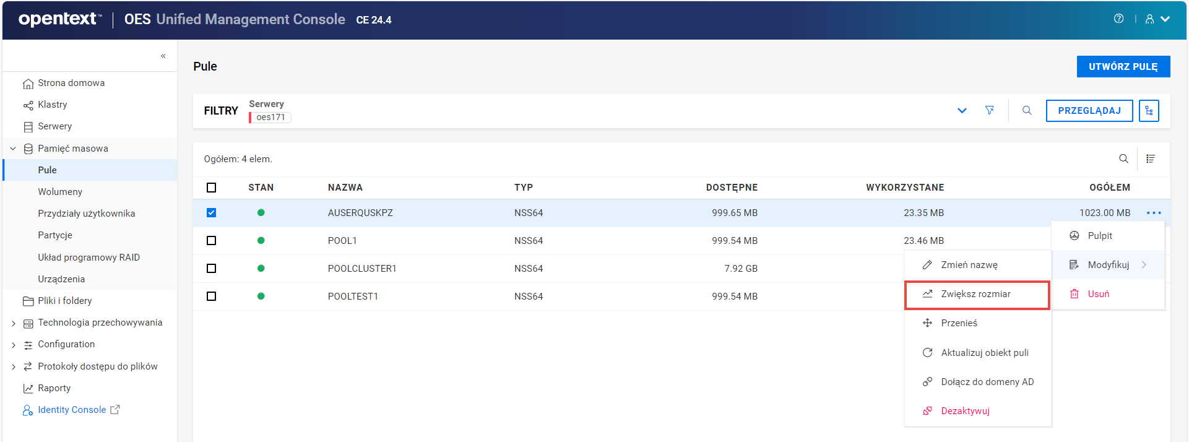Click the table search magnifier icon

[x=1123, y=159]
